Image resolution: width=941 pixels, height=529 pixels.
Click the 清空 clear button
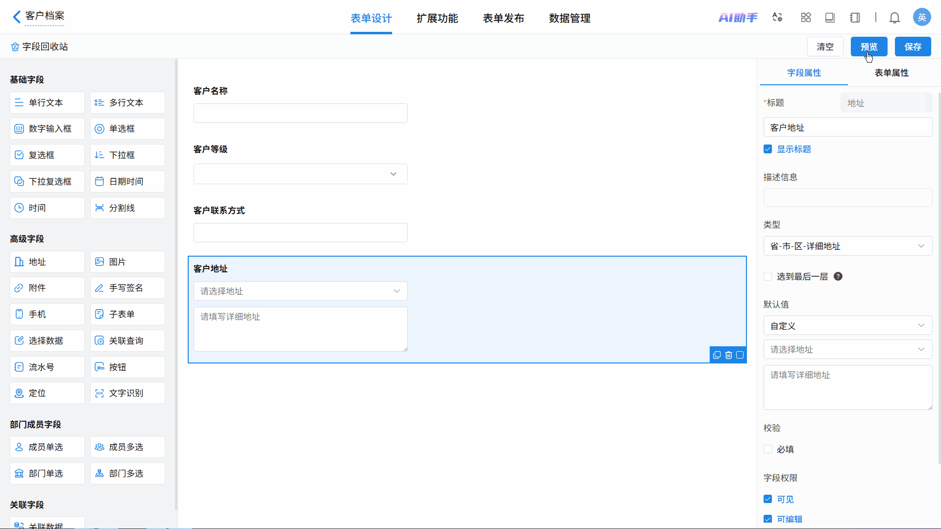[825, 47]
